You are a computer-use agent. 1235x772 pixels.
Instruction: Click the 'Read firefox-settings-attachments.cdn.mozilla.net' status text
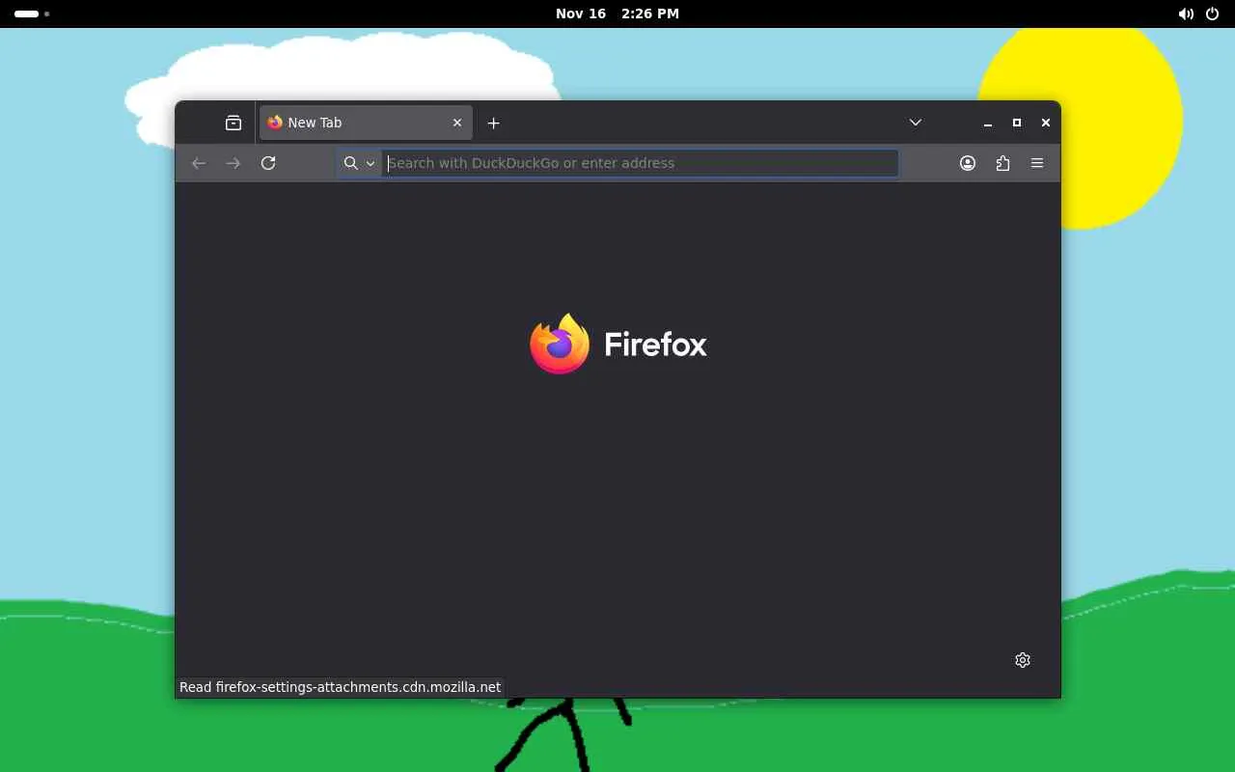tap(341, 687)
